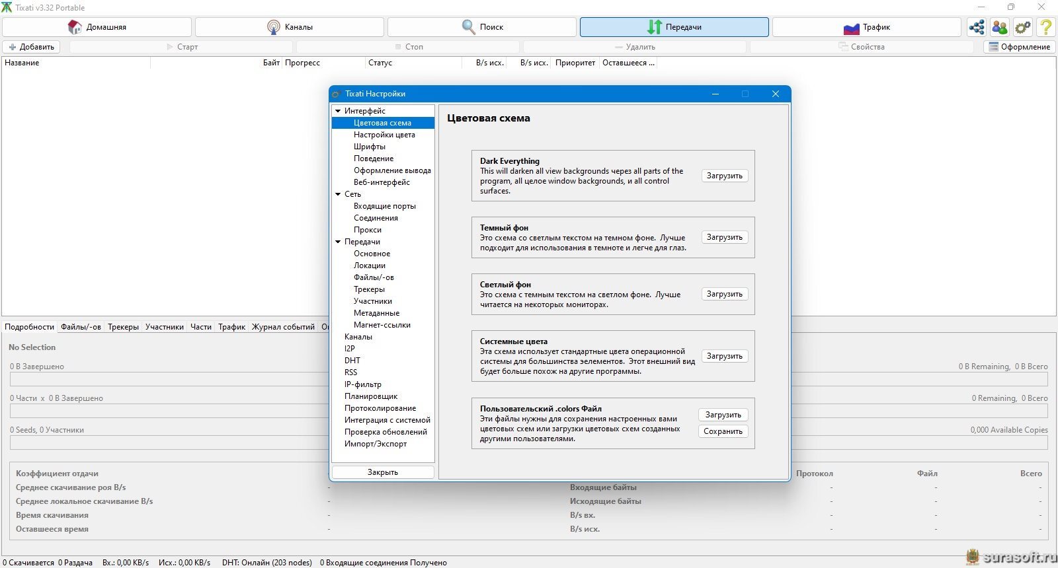
Task: Open IP-фильтр settings page
Action: tap(362, 384)
